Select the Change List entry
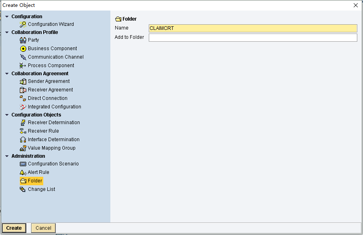Screen dimensions: 363x235 click(x=42, y=189)
